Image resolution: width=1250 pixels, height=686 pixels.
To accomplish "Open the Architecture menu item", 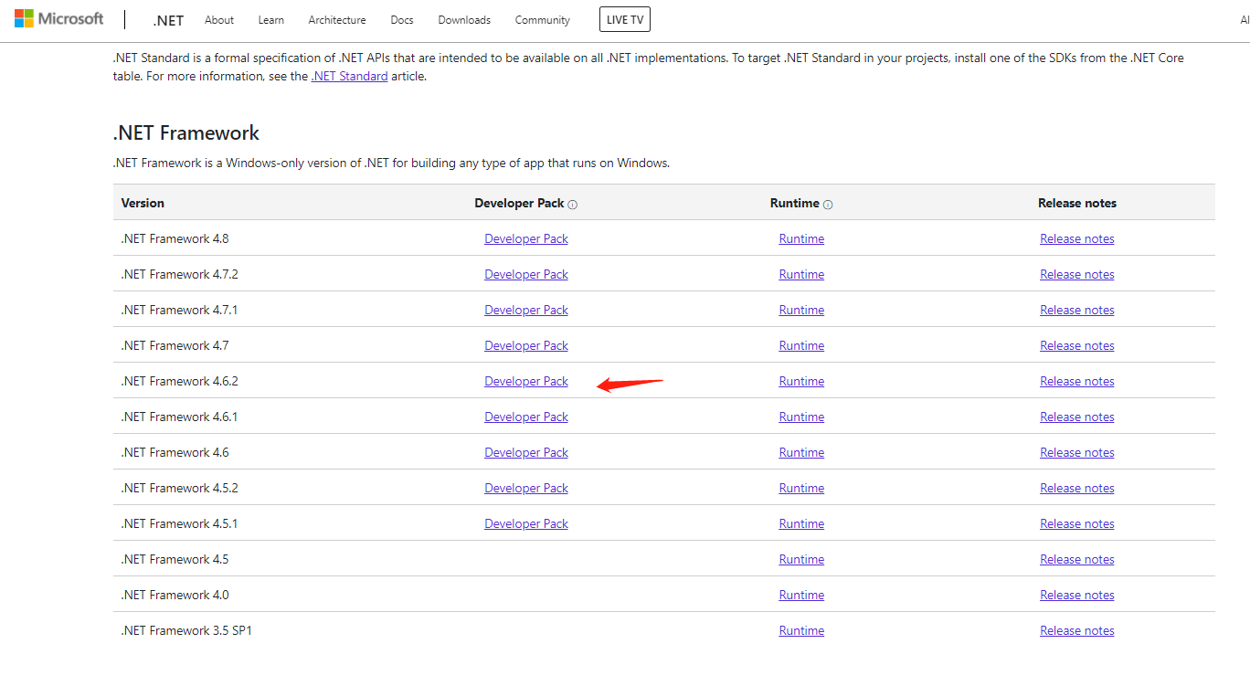I will point(337,20).
